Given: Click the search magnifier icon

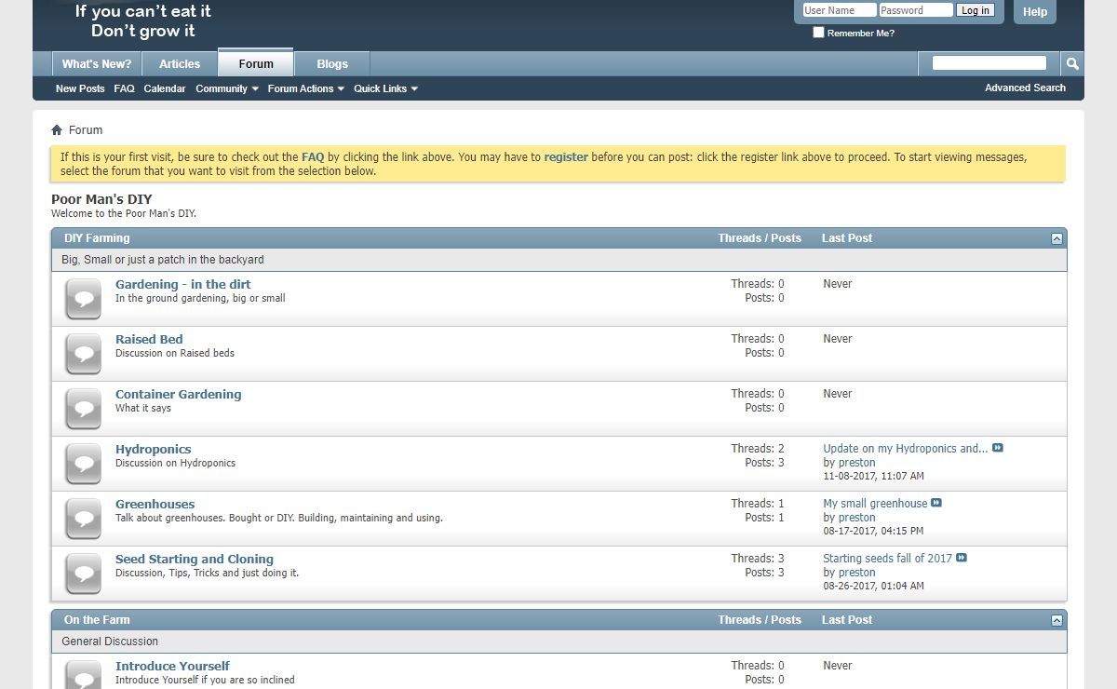Looking at the screenshot, I should coord(1072,63).
